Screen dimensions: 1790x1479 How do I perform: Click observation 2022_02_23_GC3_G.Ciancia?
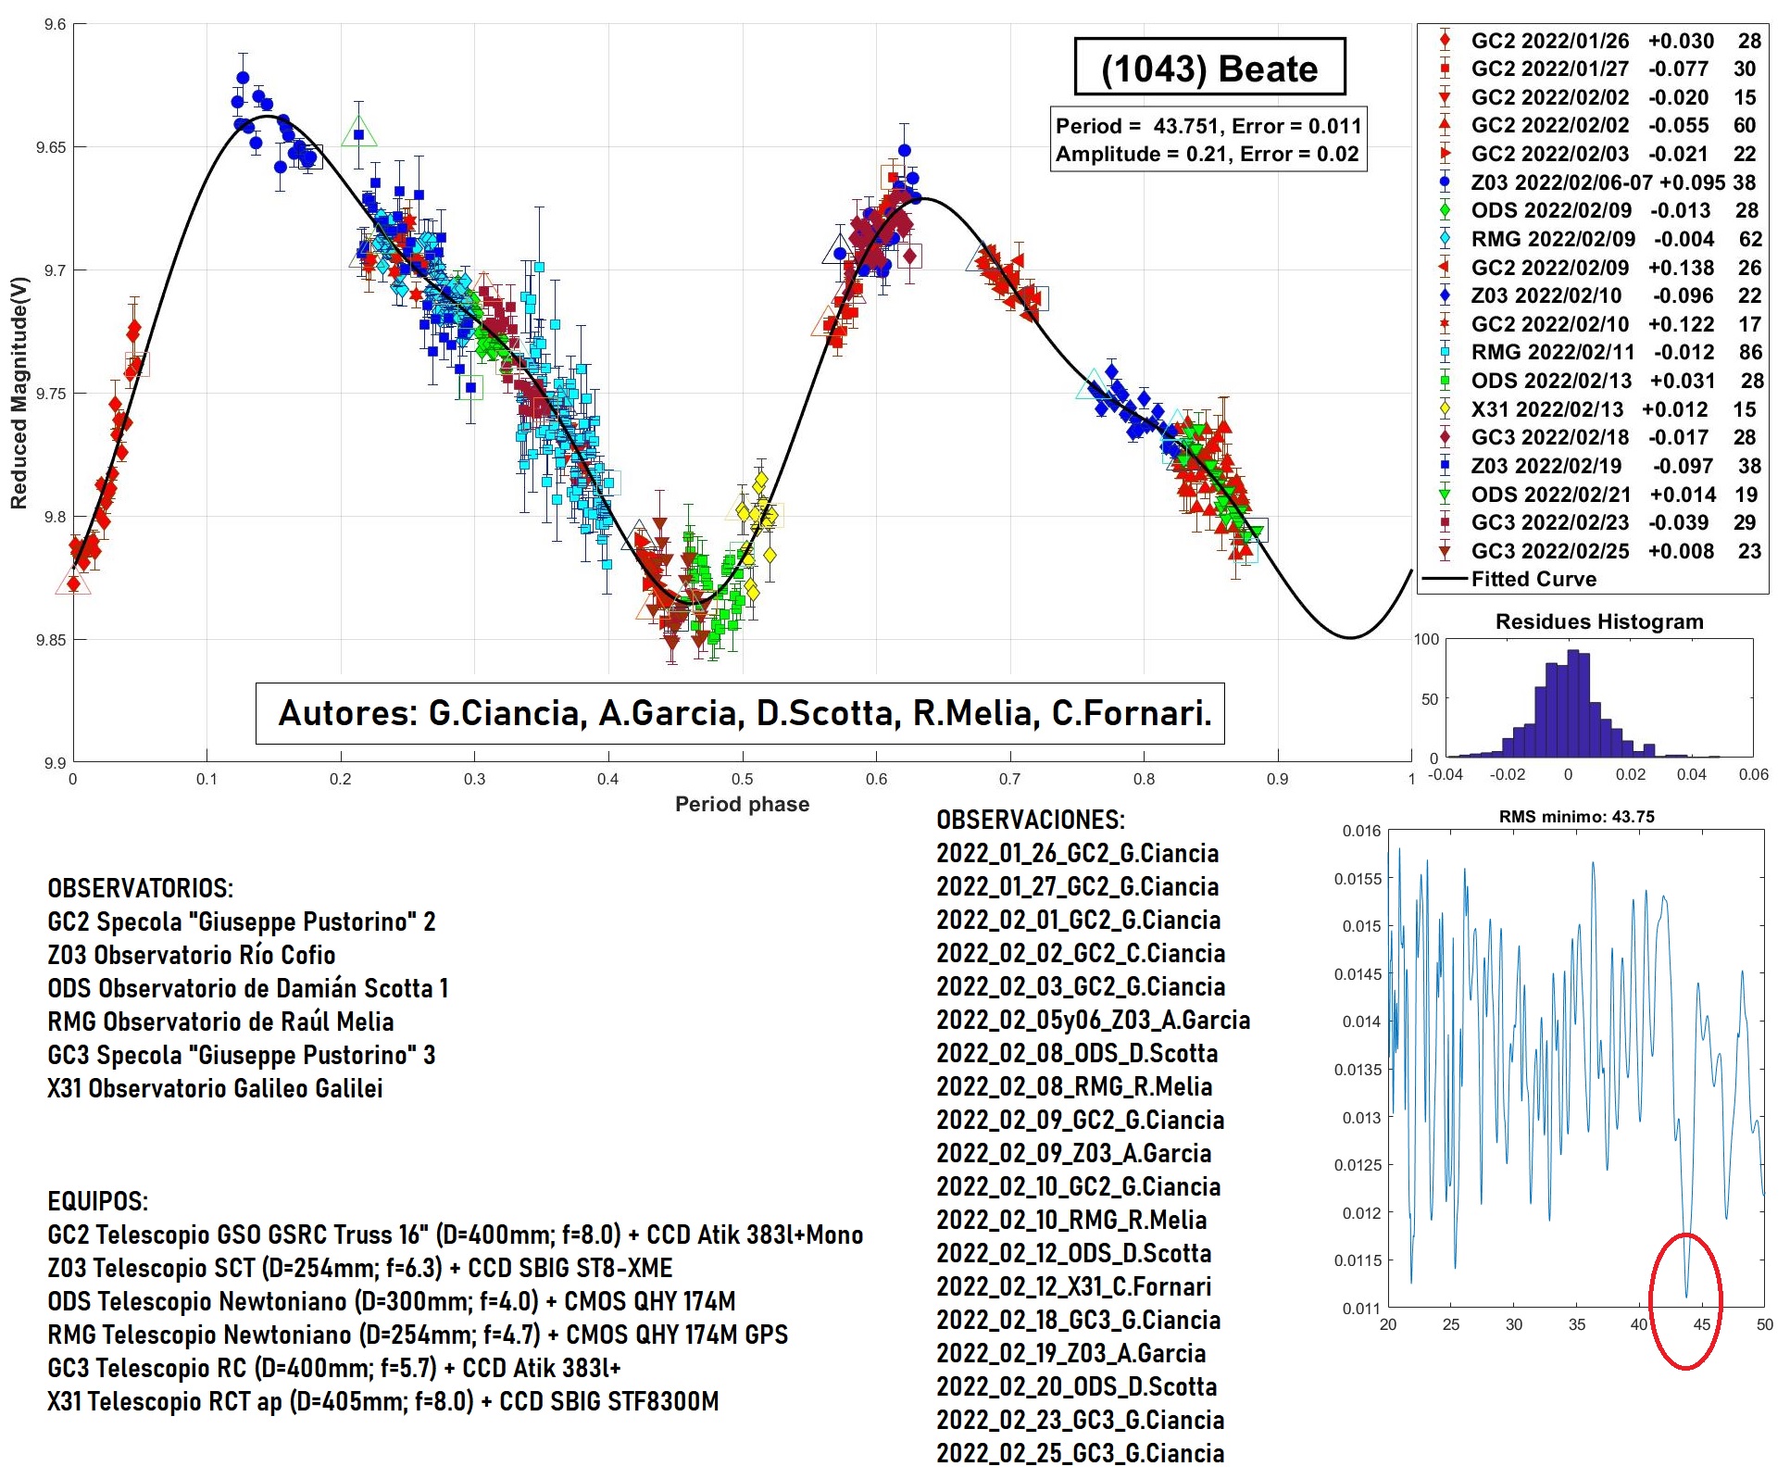(1080, 1421)
